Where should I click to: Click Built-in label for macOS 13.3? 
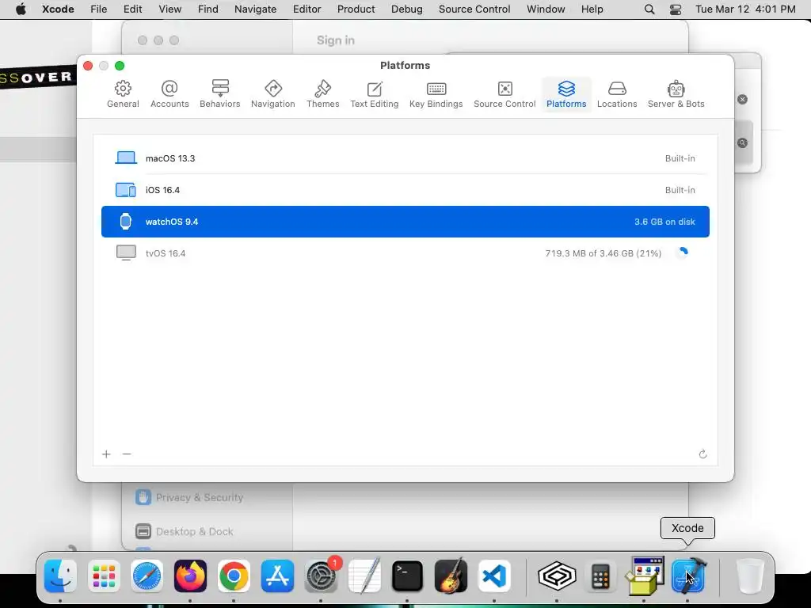click(680, 158)
